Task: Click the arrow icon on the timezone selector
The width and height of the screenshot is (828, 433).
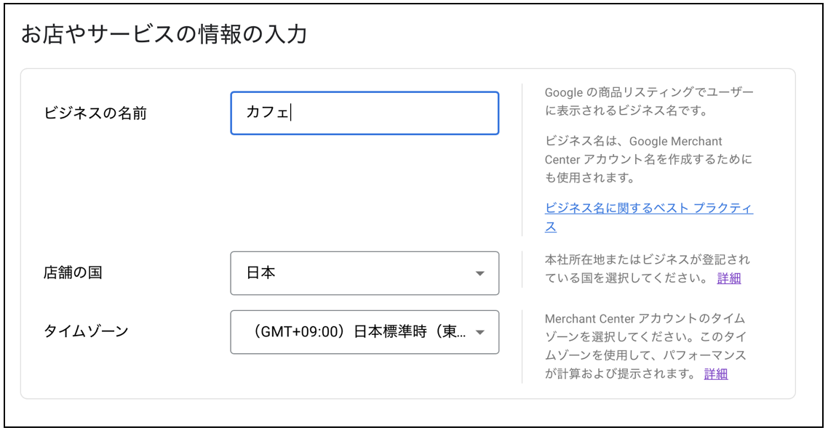Action: click(x=479, y=332)
